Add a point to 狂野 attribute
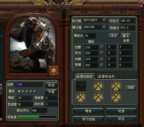This screenshot has height=127, width=144. 102,47
